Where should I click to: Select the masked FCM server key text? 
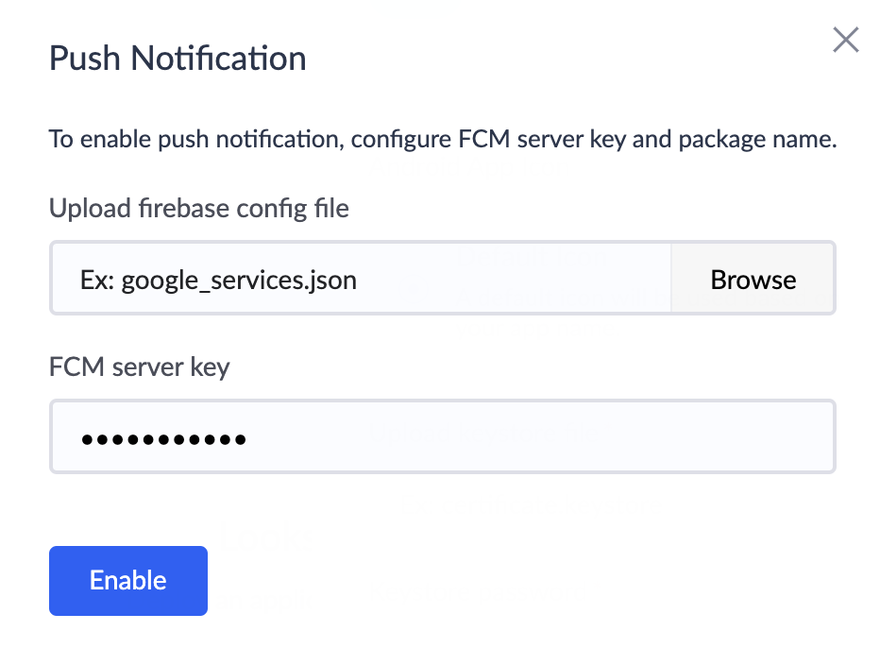(165, 436)
